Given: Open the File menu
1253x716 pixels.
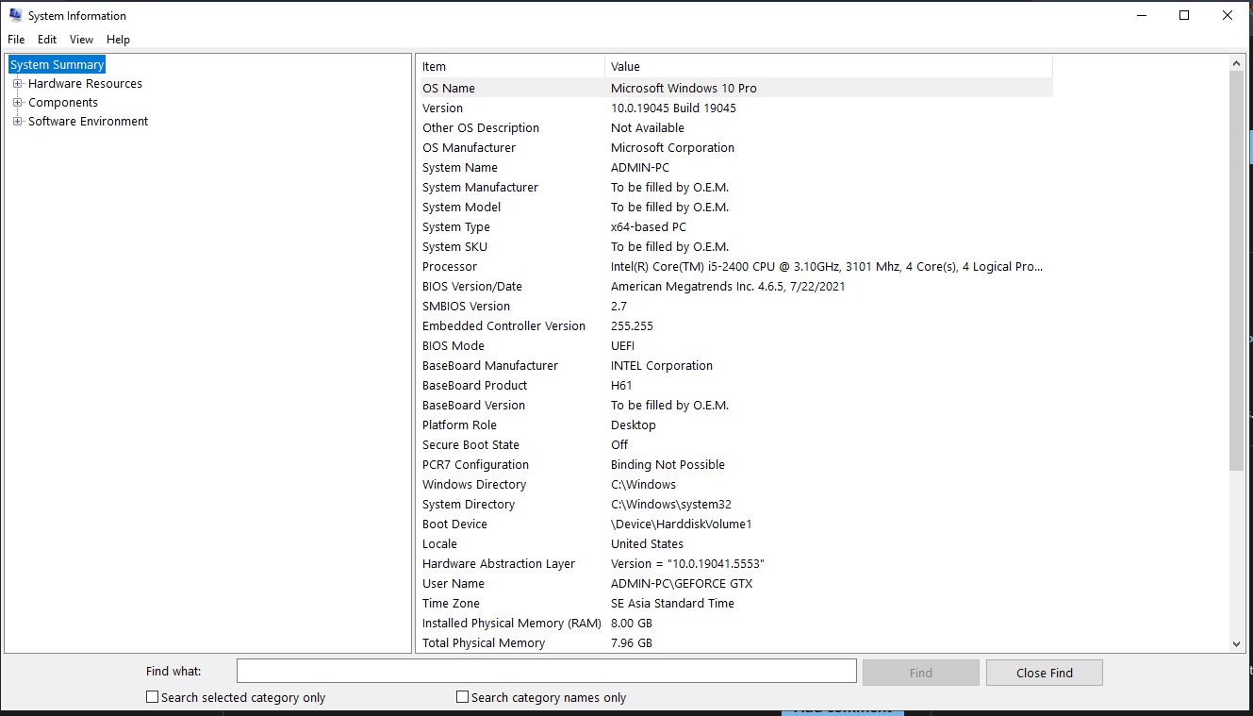Looking at the screenshot, I should [x=15, y=40].
